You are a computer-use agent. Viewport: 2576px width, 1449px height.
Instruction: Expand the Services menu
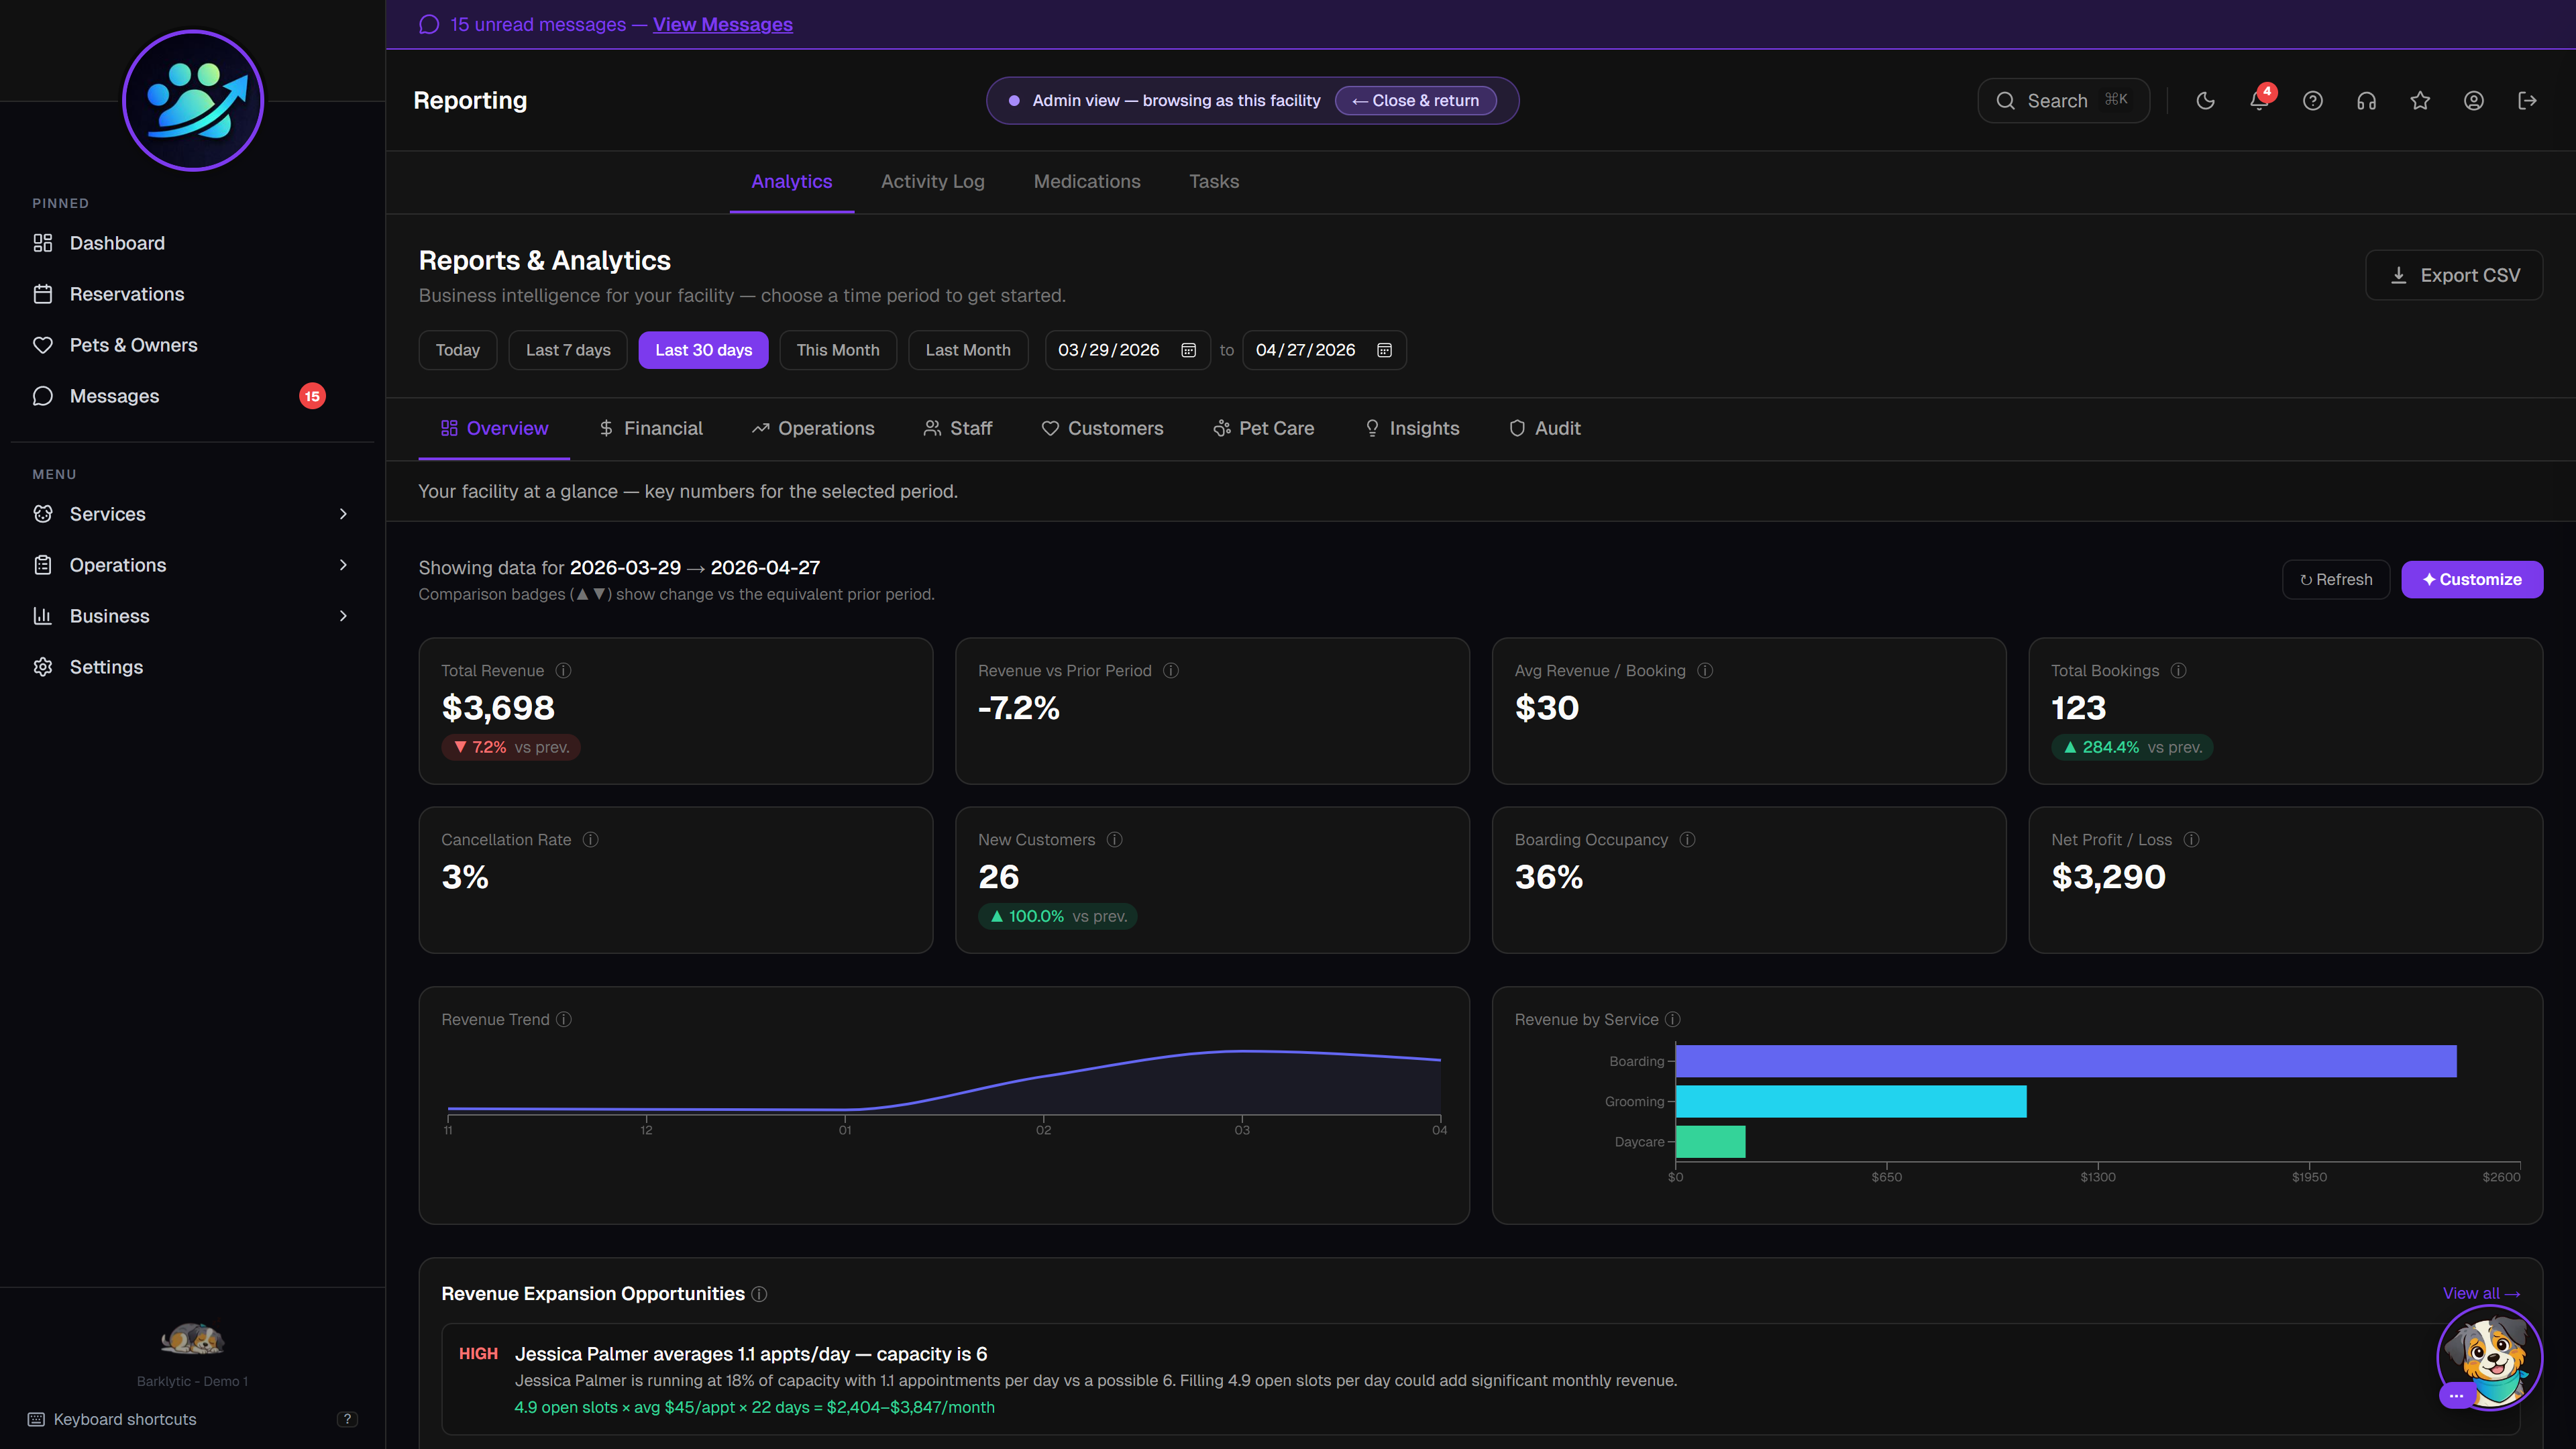point(107,513)
